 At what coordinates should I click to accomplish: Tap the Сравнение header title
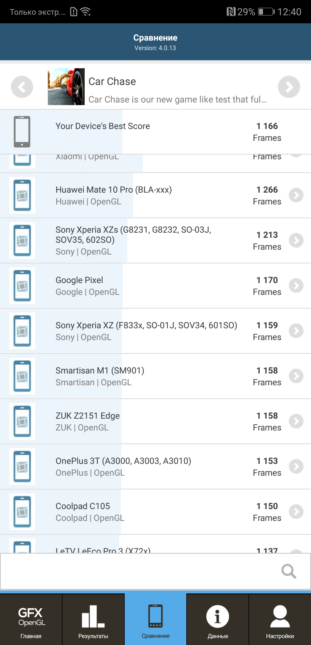[x=155, y=38]
